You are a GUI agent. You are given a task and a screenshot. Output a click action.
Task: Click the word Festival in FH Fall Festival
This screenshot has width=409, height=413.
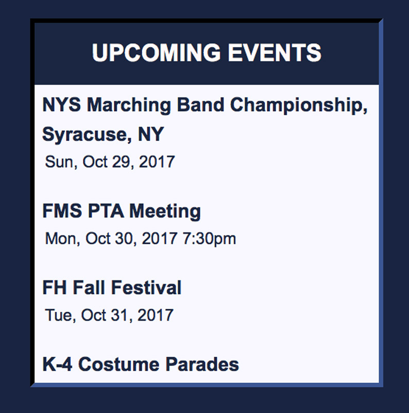coord(146,288)
